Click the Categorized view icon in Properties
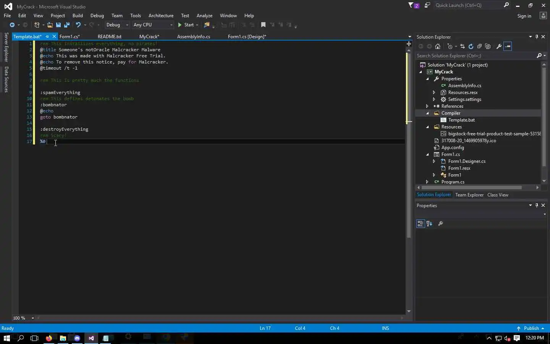550x344 pixels. [421, 224]
